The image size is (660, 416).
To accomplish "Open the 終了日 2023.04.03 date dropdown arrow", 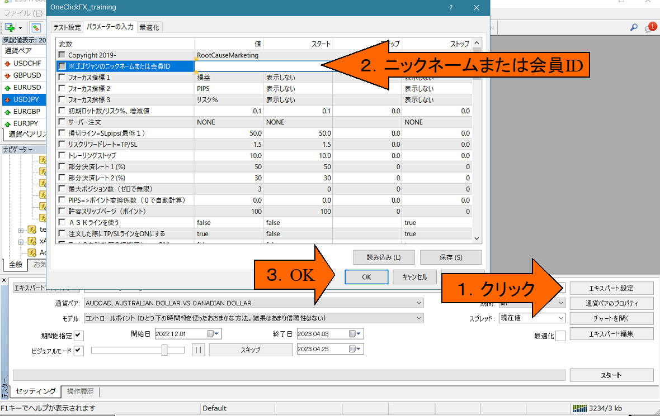I will pyautogui.click(x=359, y=334).
